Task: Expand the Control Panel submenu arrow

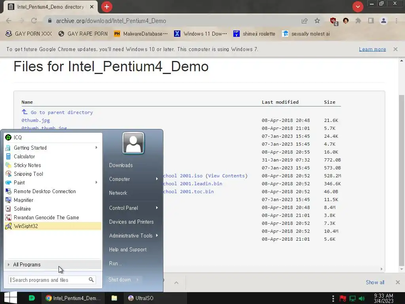Action: (157, 208)
